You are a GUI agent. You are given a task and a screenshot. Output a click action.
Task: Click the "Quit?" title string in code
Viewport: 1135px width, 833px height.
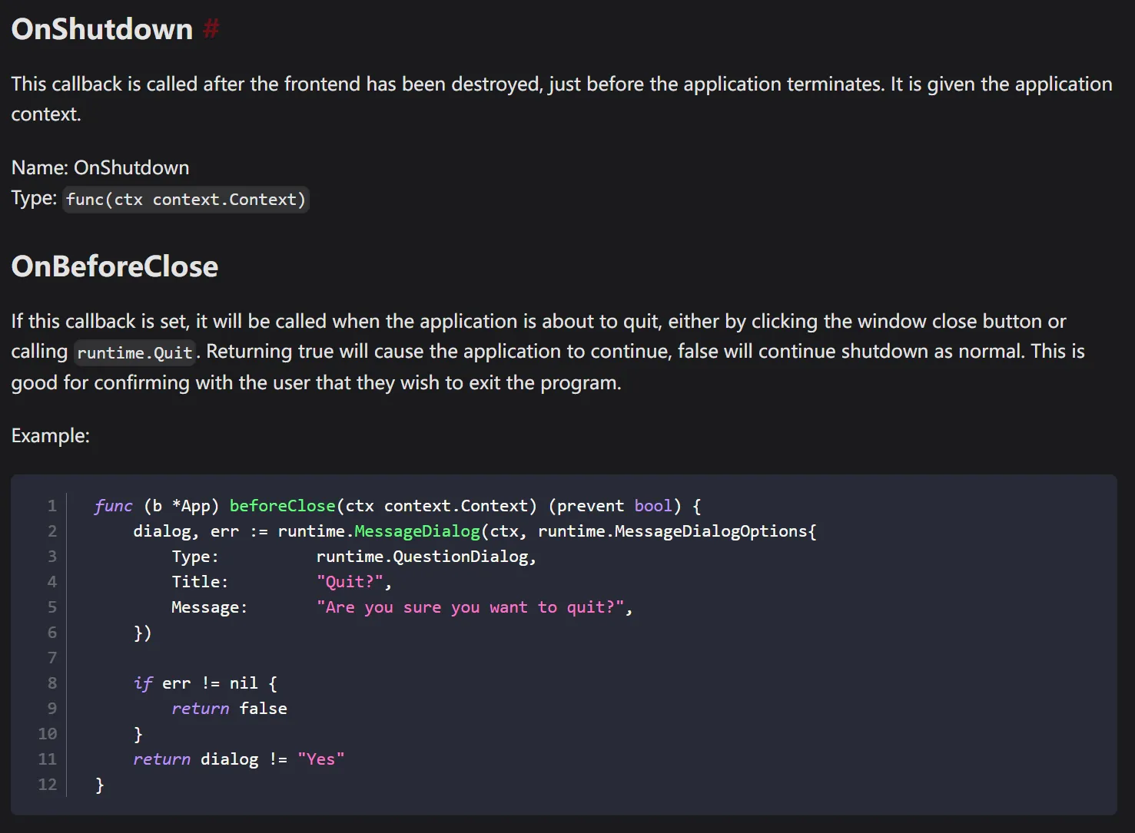[350, 582]
